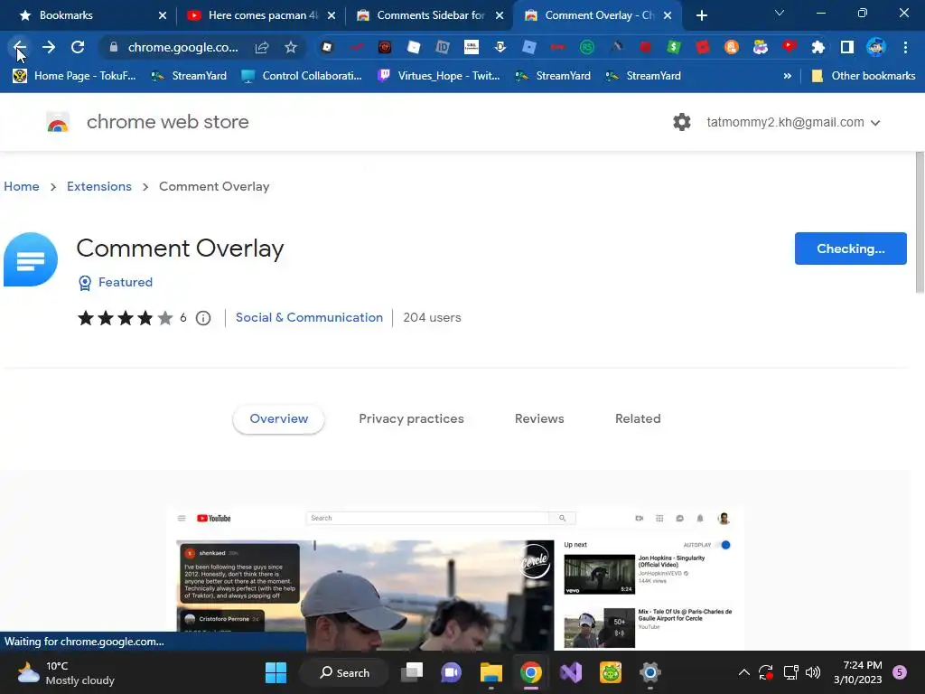Open the chat app on taskbar
Screen dimensions: 925x694
click(452, 672)
